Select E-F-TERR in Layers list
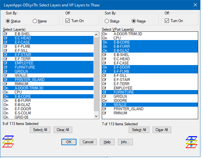The width and height of the screenshot is (203, 158). [x=48, y=59]
